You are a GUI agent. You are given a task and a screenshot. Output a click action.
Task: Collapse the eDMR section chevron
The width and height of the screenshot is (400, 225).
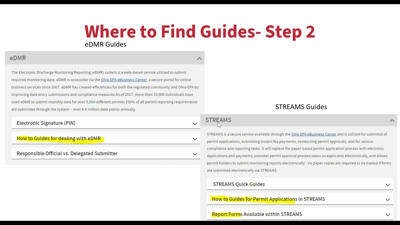point(199,58)
